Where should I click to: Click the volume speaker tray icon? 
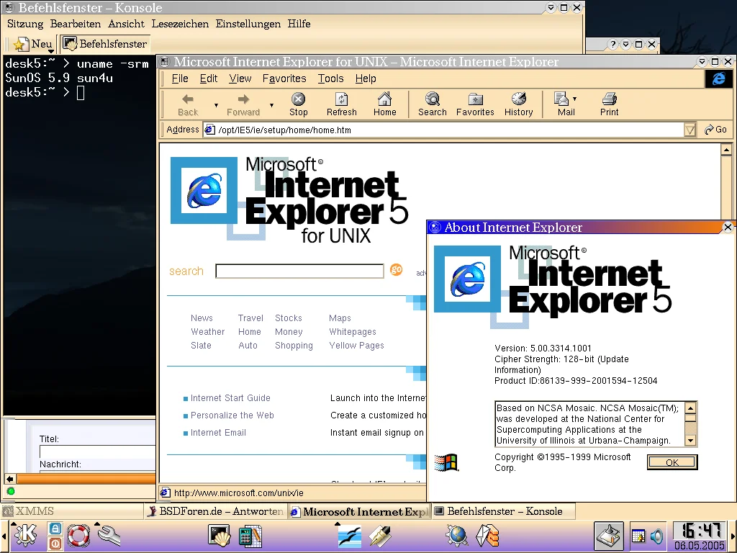656,536
